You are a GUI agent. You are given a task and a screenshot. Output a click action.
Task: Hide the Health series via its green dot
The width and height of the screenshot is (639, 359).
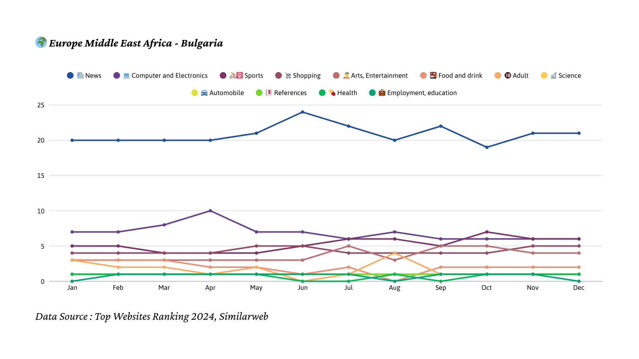coord(322,93)
